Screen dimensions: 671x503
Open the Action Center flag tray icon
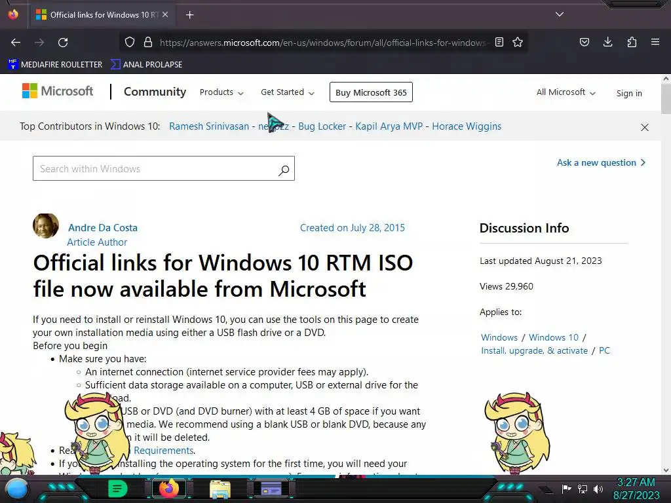click(566, 489)
